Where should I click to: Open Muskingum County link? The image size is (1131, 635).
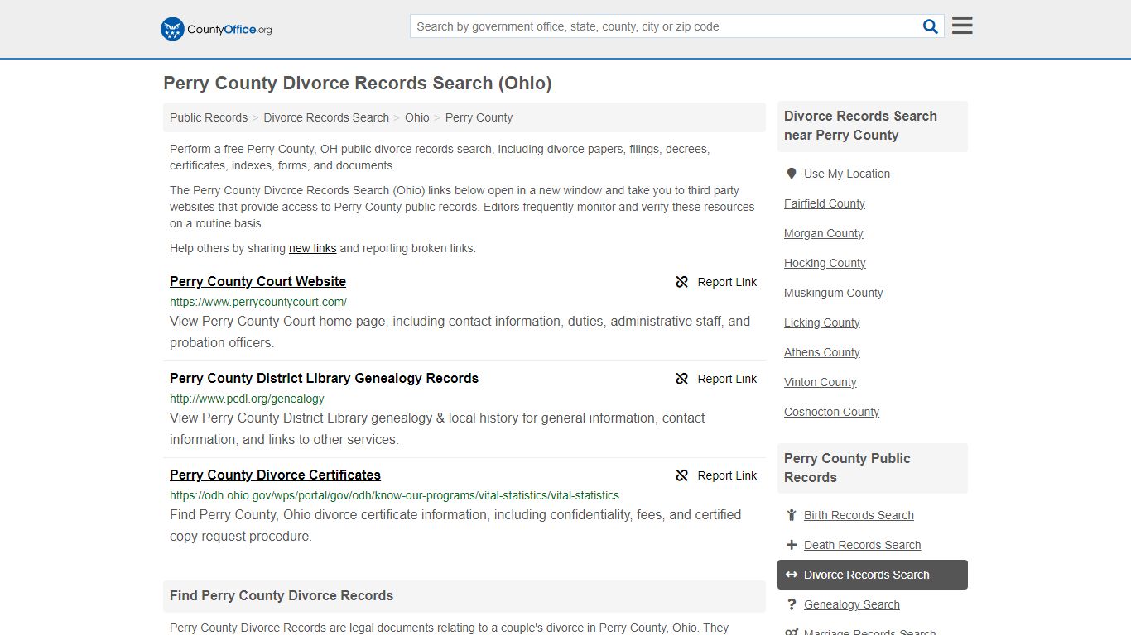[x=834, y=293]
